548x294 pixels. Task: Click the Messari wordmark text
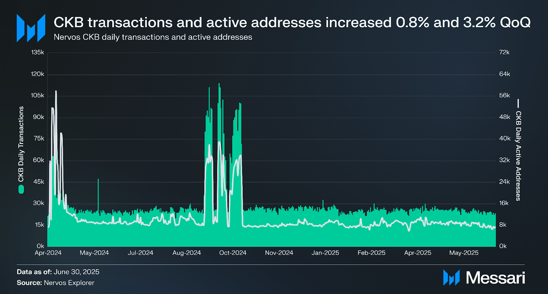(x=496, y=278)
